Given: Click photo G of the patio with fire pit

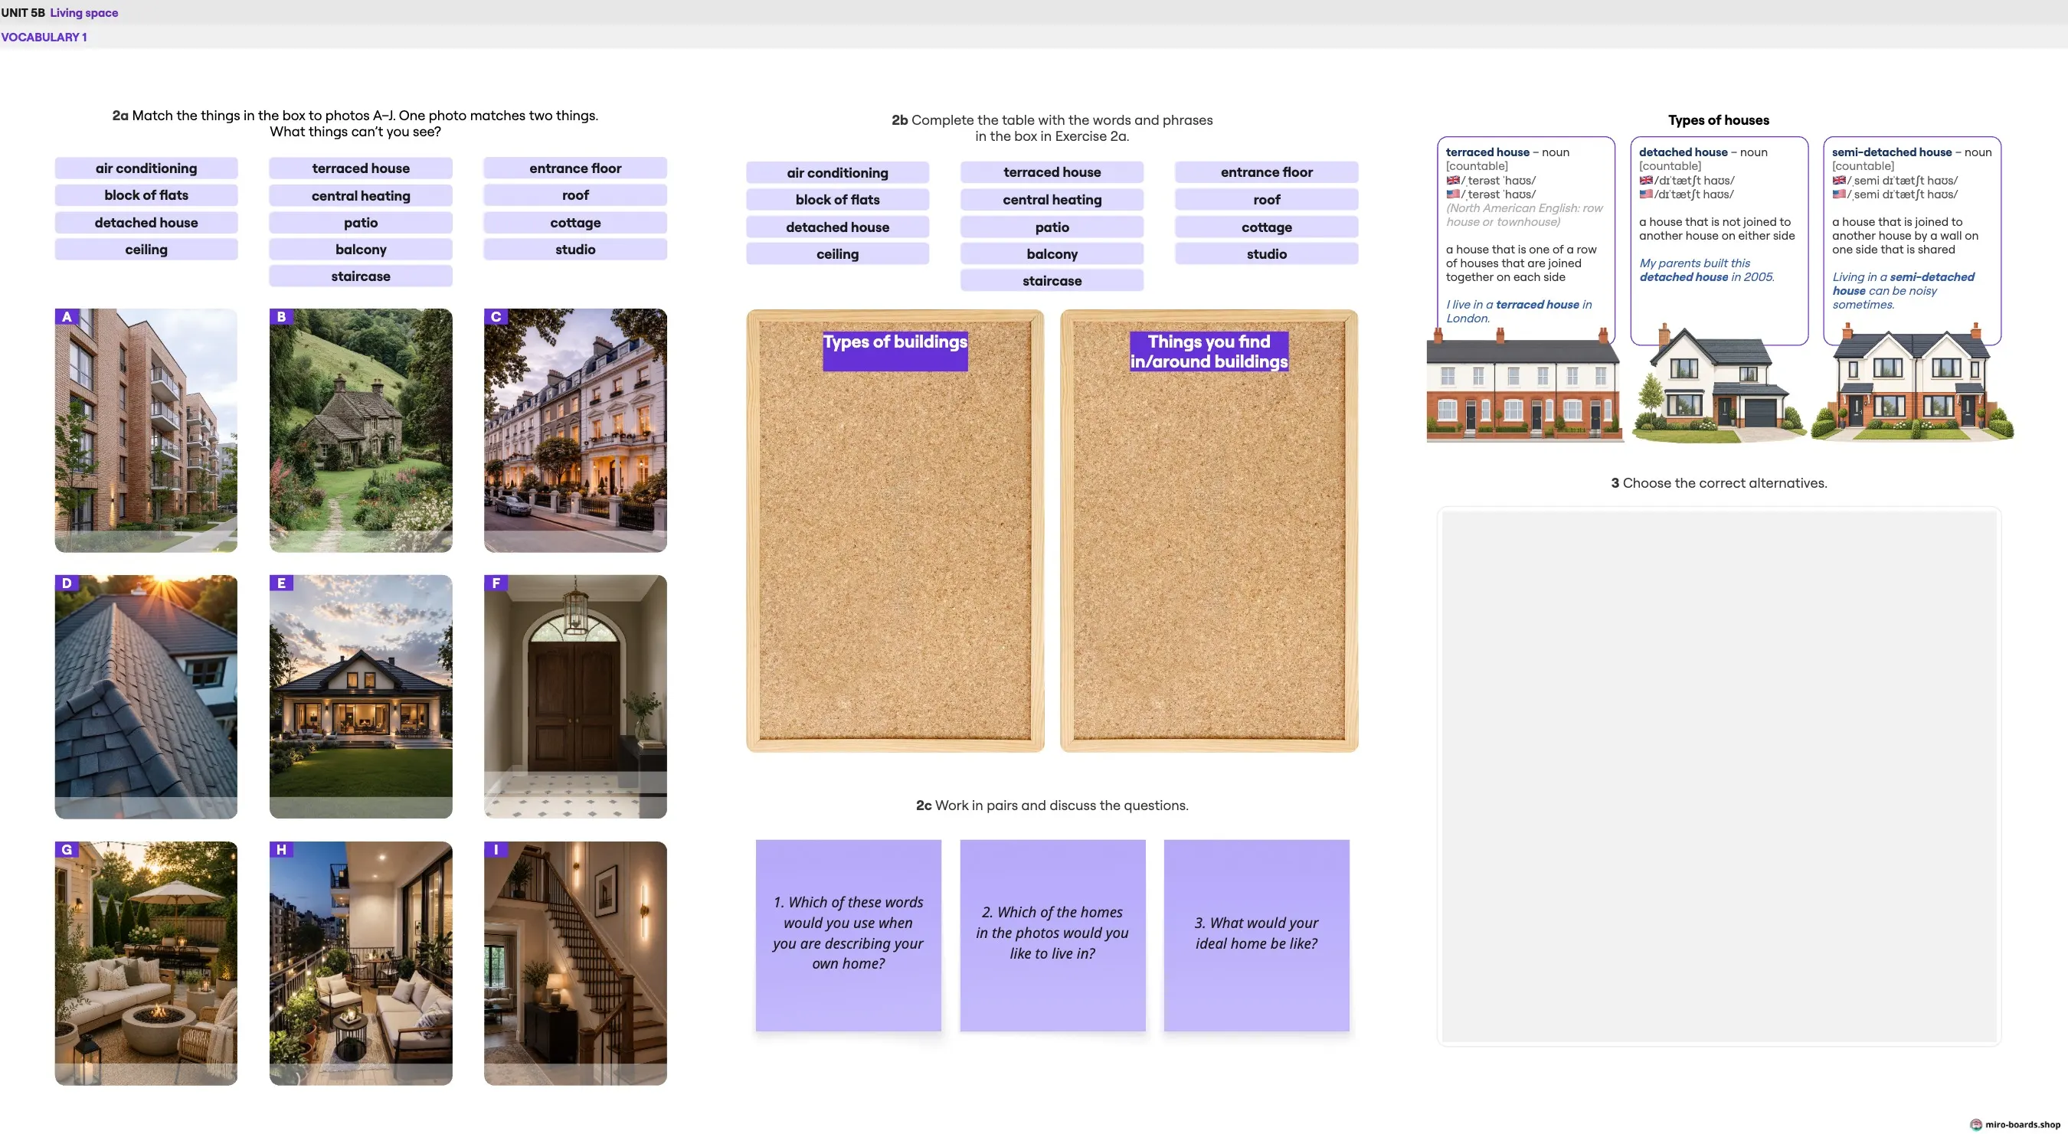Looking at the screenshot, I should point(146,963).
